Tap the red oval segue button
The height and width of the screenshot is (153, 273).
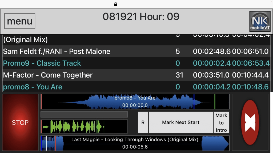coord(250,122)
